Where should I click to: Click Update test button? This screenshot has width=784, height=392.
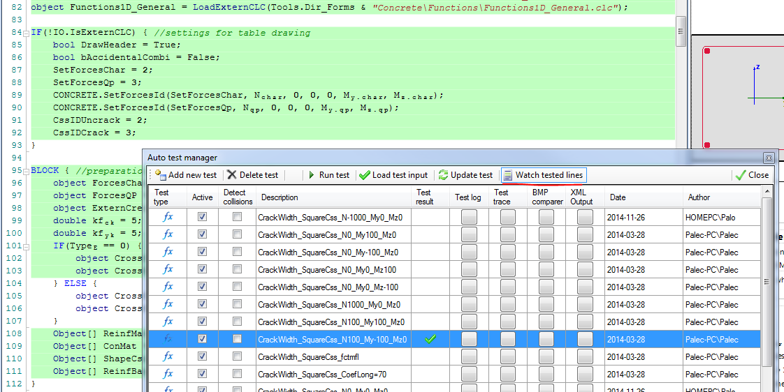tap(465, 175)
